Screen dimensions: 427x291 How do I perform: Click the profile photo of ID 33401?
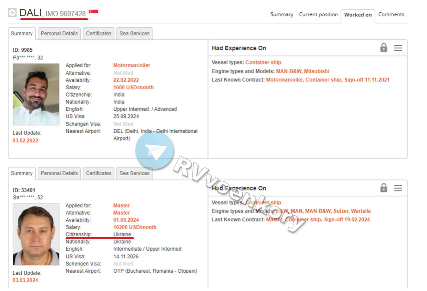[36, 235]
